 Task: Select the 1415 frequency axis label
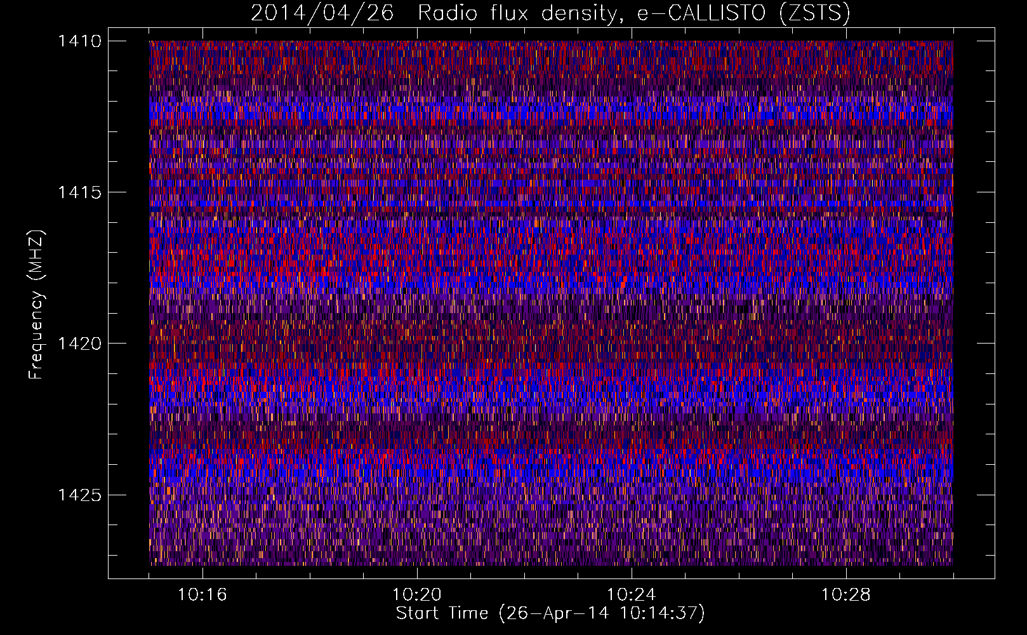coord(79,192)
